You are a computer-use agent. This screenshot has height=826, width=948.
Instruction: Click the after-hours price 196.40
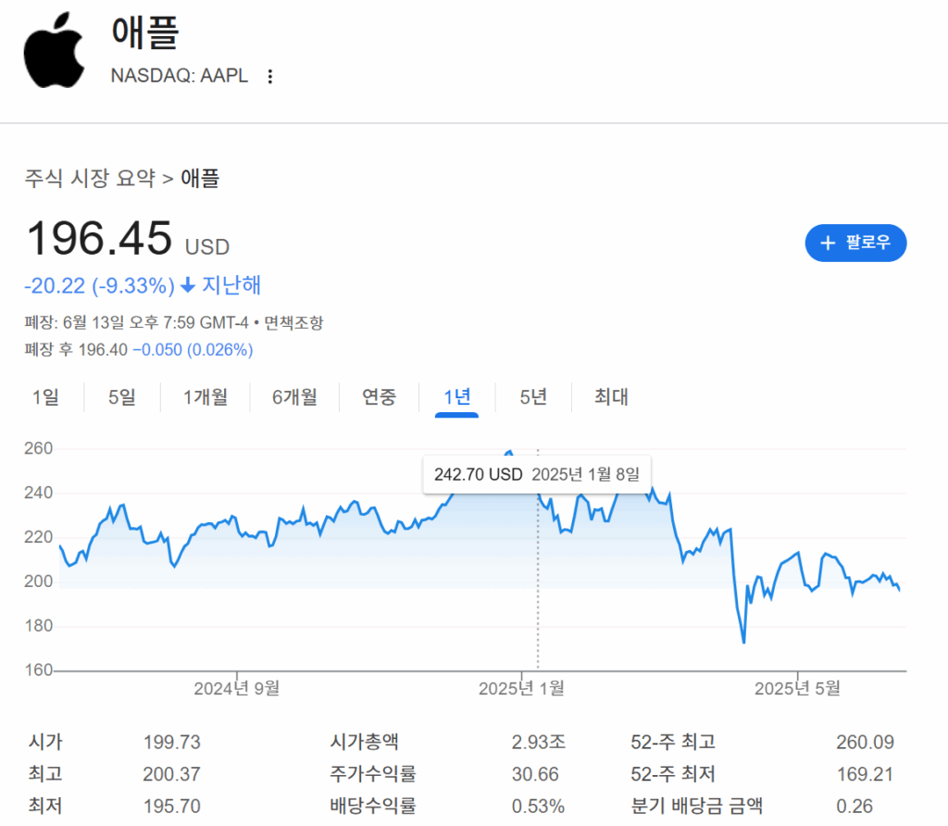point(103,350)
